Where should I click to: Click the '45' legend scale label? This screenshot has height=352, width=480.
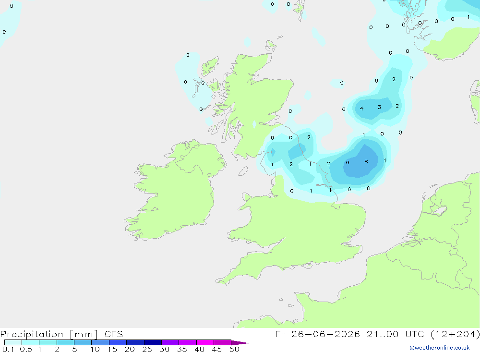pyautogui.click(x=217, y=349)
